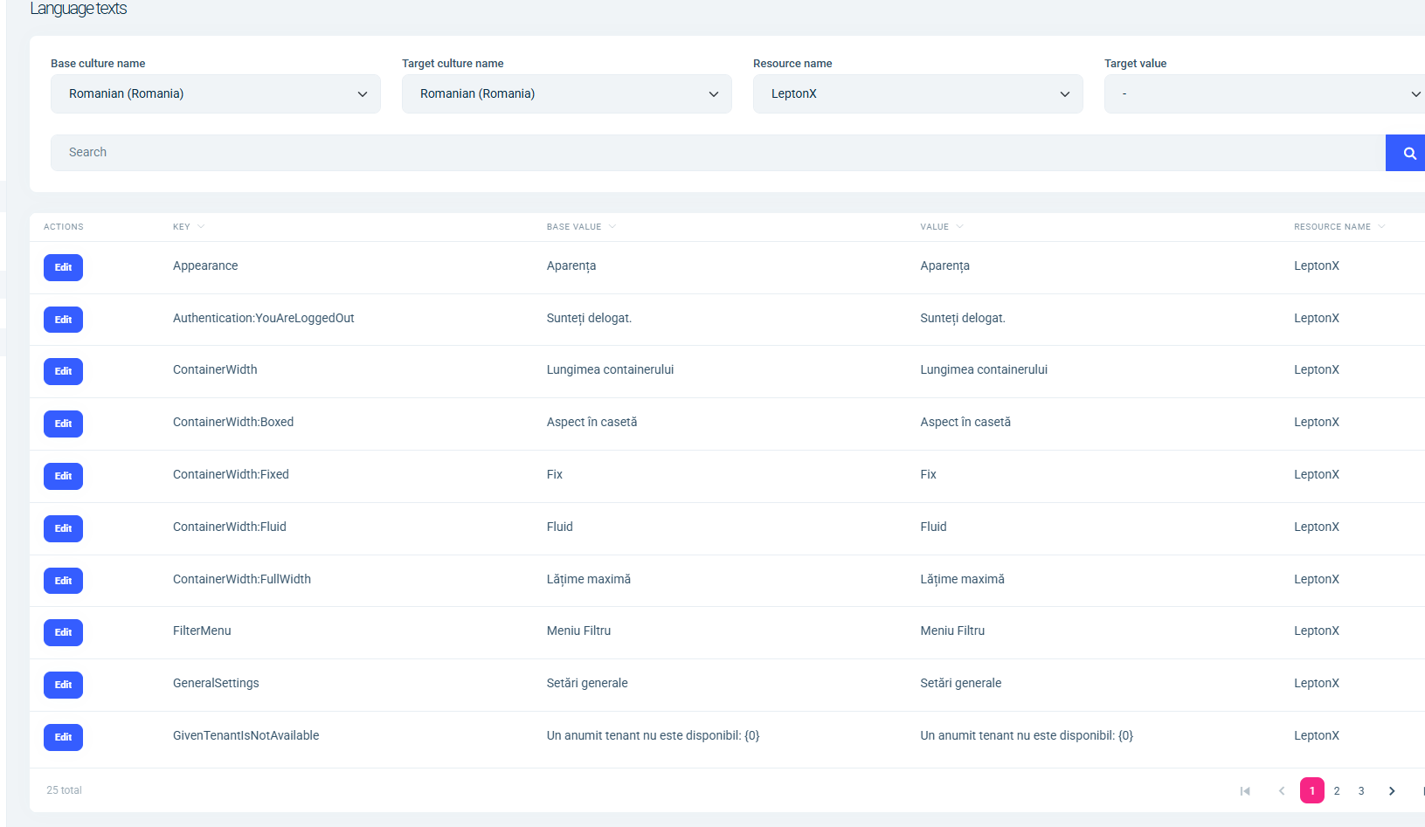This screenshot has height=827, width=1425.
Task: Edit the GeneralSettings entry
Action: [63, 685]
